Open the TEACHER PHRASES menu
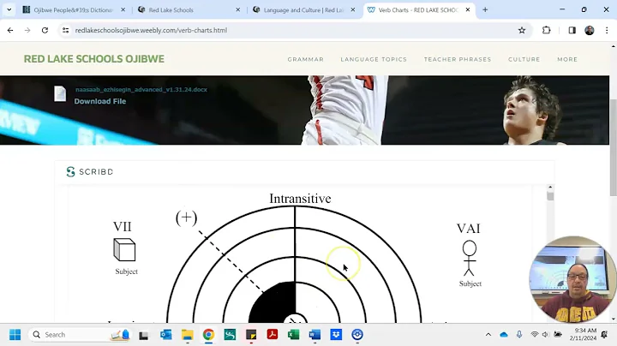Viewport: 617px width, 346px height. tap(458, 59)
